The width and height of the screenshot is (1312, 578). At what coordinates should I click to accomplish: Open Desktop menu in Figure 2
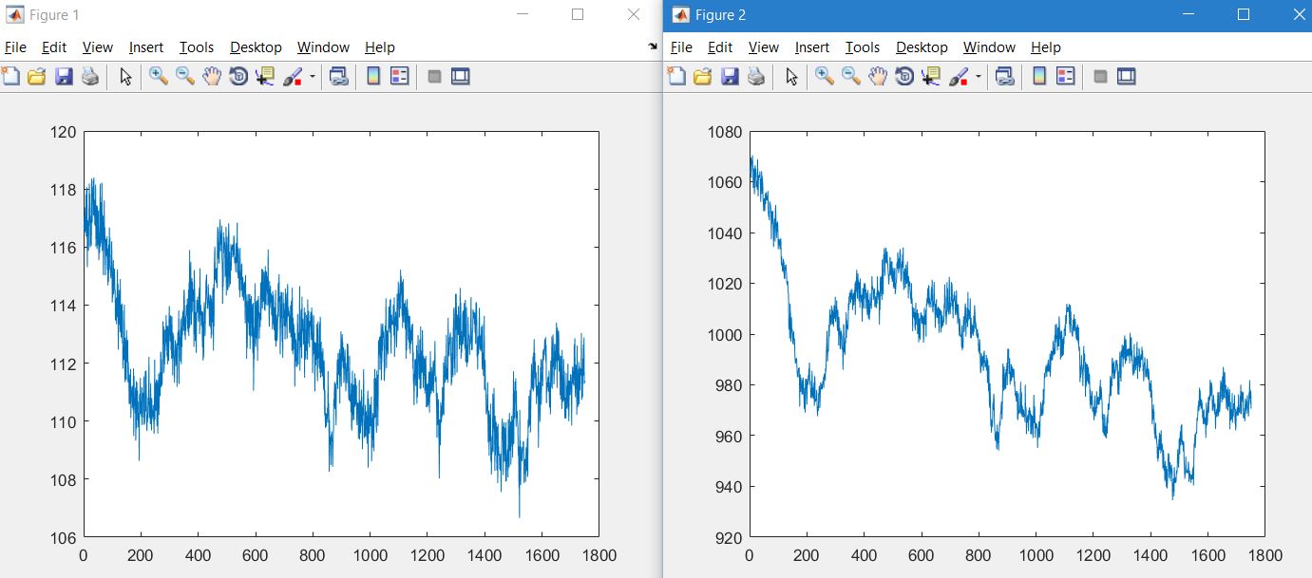pos(922,47)
